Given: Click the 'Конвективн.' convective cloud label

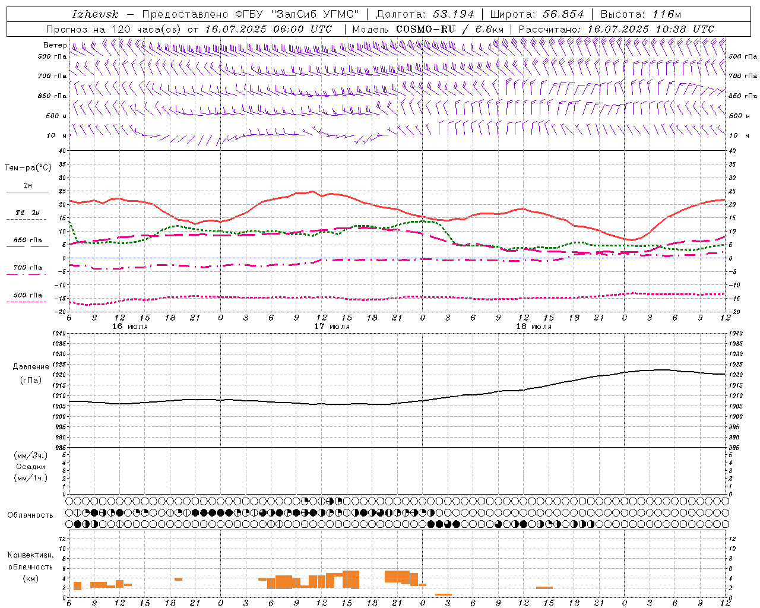Looking at the screenshot, I should [x=30, y=555].
